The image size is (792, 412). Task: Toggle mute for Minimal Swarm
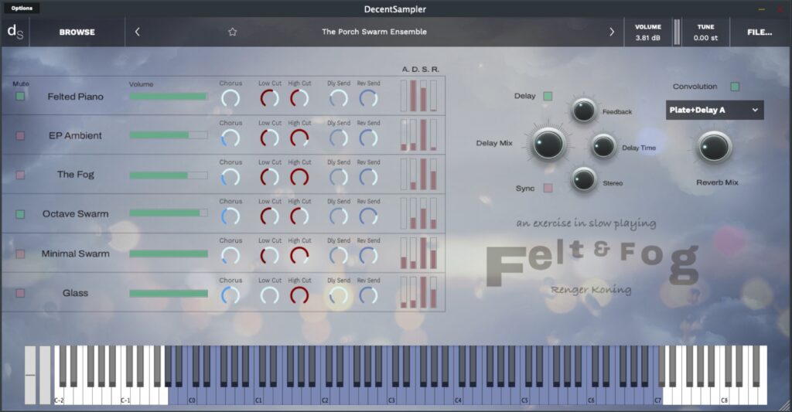[x=20, y=254]
